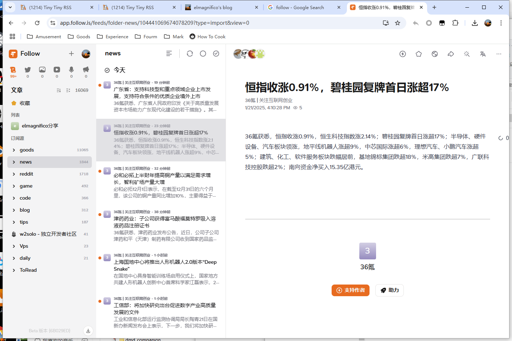
Task: Click the 36氪 feed logo below the article
Action: click(x=367, y=251)
